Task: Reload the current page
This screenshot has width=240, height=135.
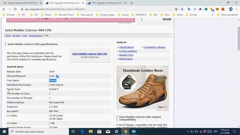Action: click(x=15, y=9)
